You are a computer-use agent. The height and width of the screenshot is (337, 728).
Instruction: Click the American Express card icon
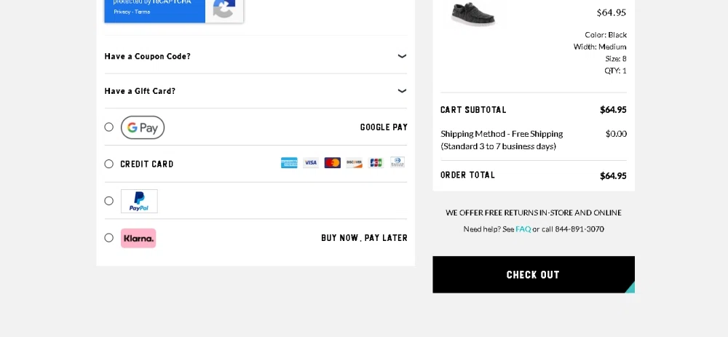289,163
